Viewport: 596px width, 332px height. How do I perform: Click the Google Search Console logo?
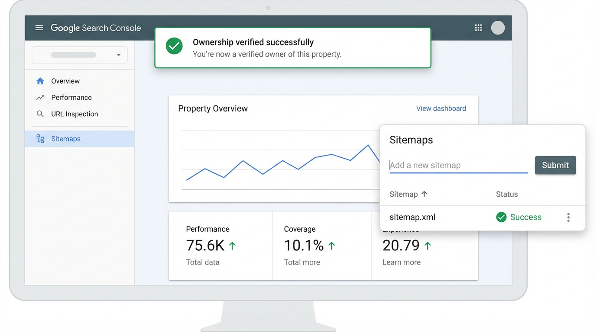coord(95,28)
